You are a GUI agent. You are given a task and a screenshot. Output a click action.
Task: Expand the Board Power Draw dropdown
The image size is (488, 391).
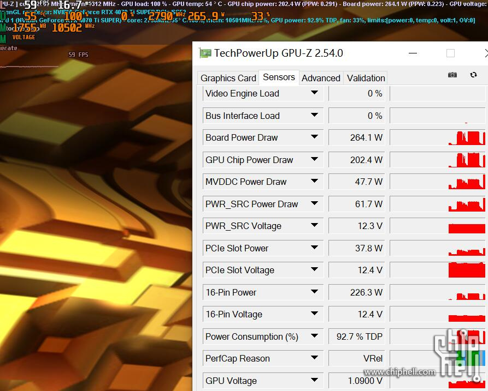[x=314, y=137]
